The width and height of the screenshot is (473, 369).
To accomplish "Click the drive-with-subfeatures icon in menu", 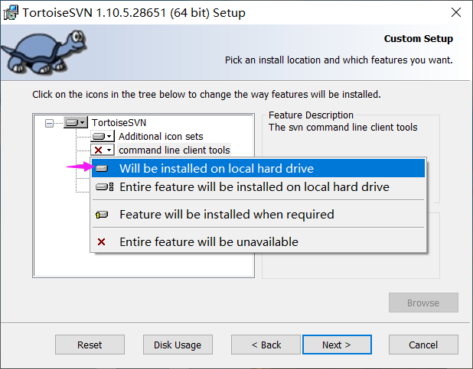I will (x=105, y=187).
